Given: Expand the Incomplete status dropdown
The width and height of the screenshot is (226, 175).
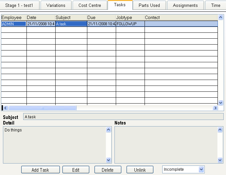Looking at the screenshot, I should (x=201, y=169).
